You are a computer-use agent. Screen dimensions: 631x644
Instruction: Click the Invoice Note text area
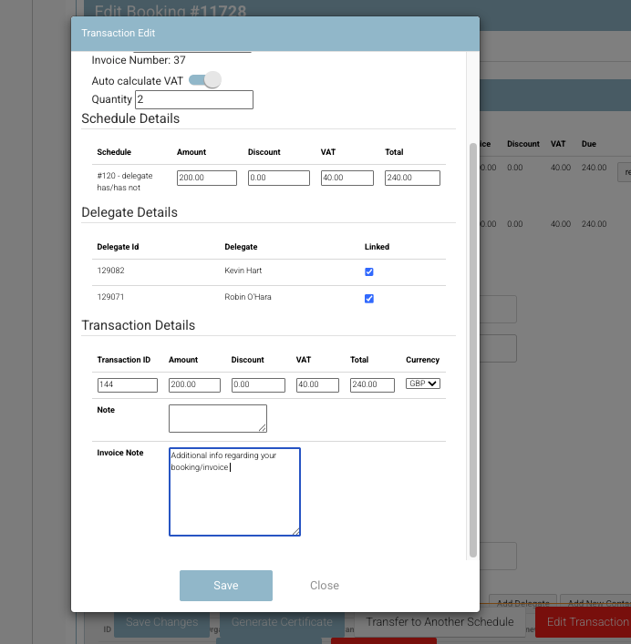click(234, 492)
